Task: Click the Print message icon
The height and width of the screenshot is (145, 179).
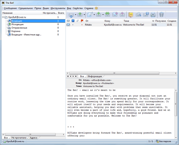Action: (x=153, y=15)
